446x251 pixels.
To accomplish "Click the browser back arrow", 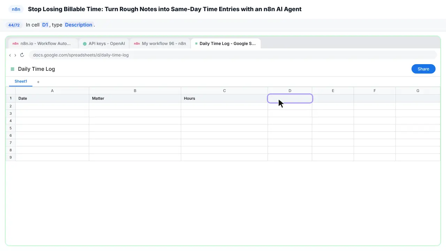I will 10,55.
